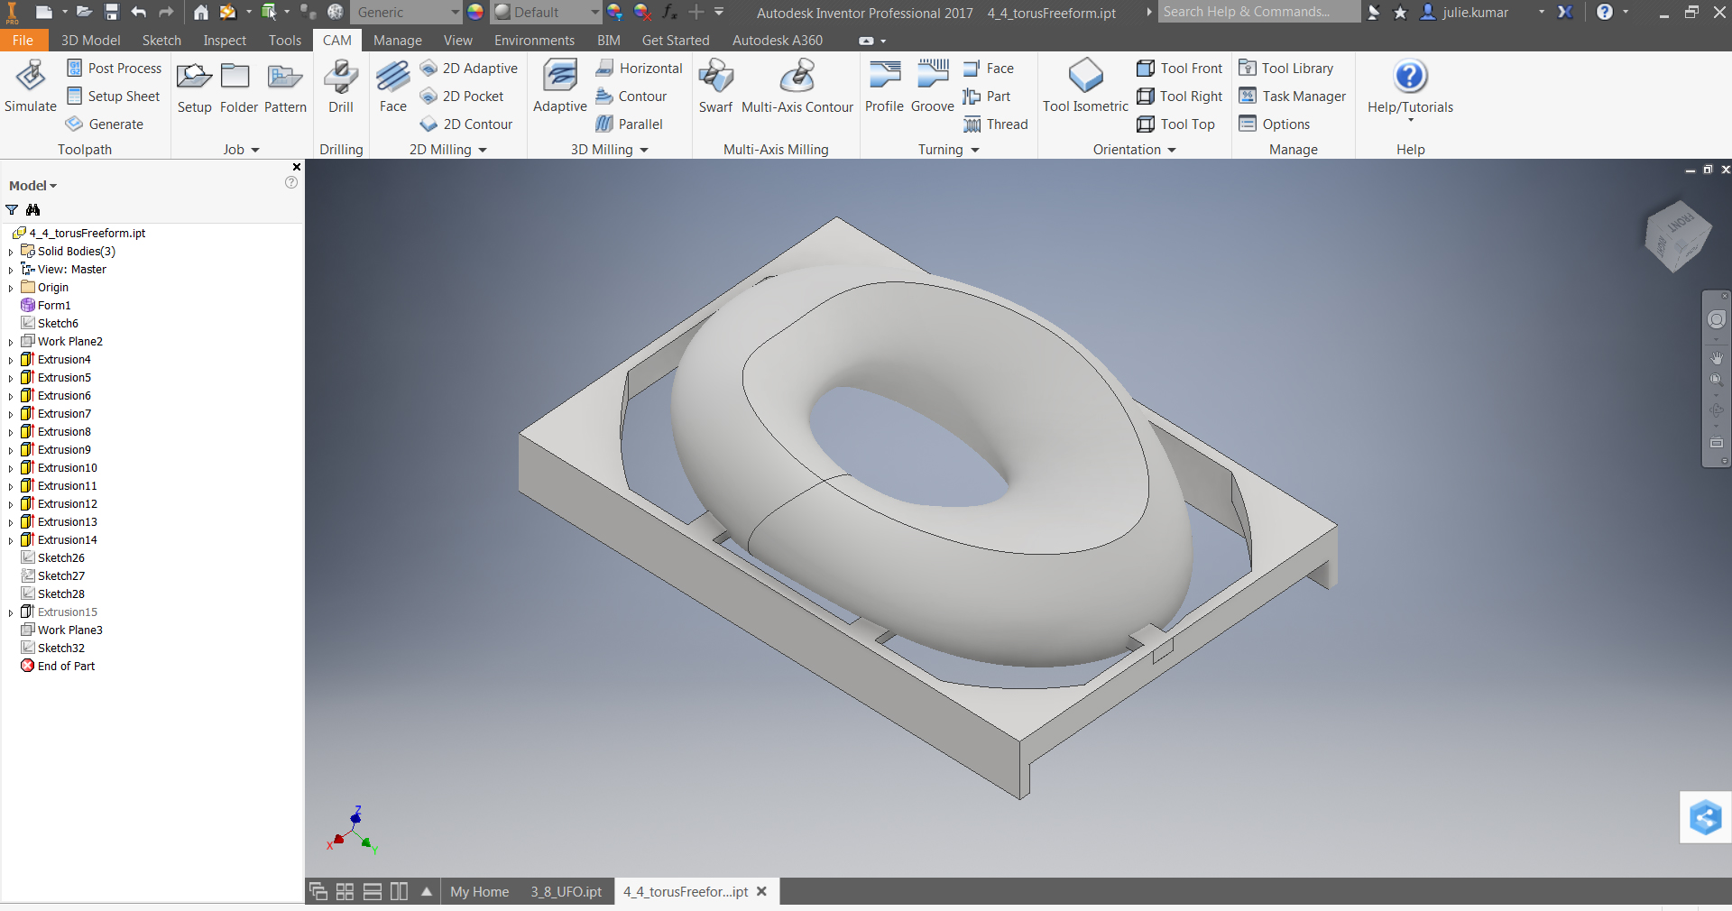Choose 2D Contour milling strategy

pyautogui.click(x=467, y=124)
